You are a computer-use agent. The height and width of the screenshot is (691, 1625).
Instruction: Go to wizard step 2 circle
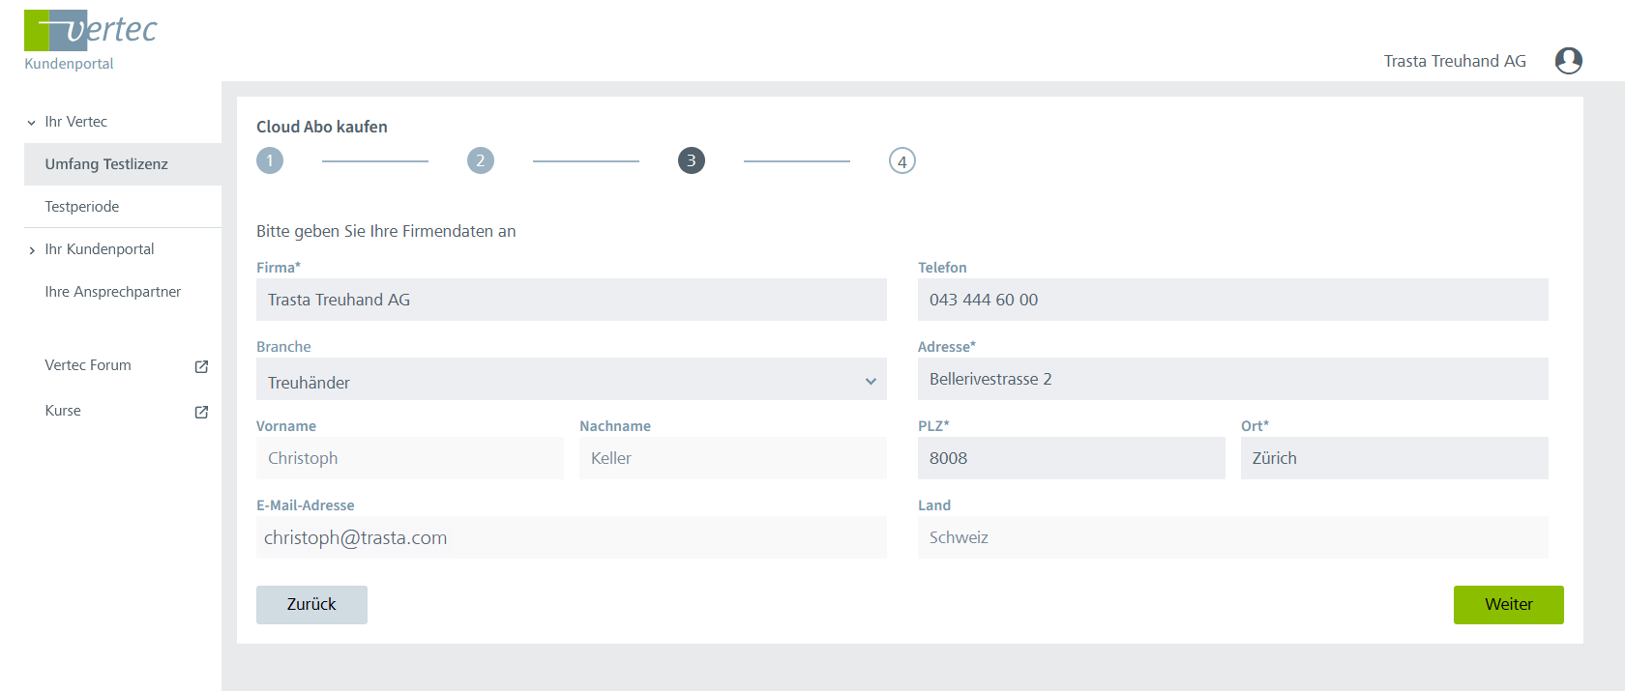click(x=481, y=160)
